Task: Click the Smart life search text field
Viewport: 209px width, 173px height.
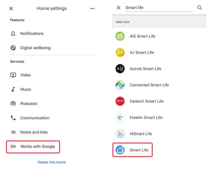Action: coord(159,8)
